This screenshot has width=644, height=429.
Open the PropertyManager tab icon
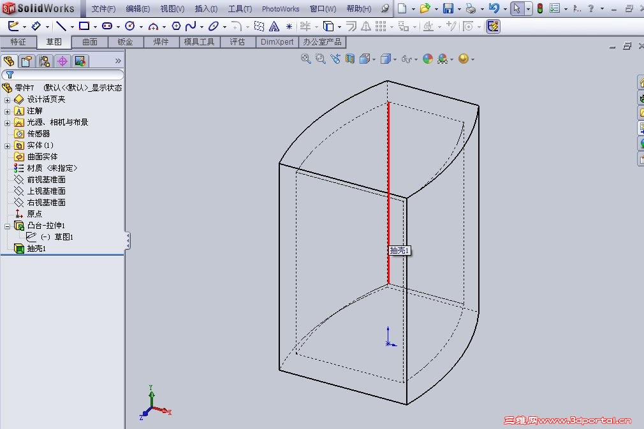coord(27,62)
